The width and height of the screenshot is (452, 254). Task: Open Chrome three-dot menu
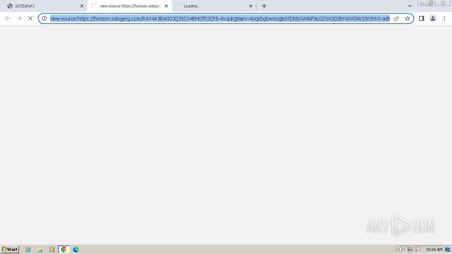[x=444, y=18]
